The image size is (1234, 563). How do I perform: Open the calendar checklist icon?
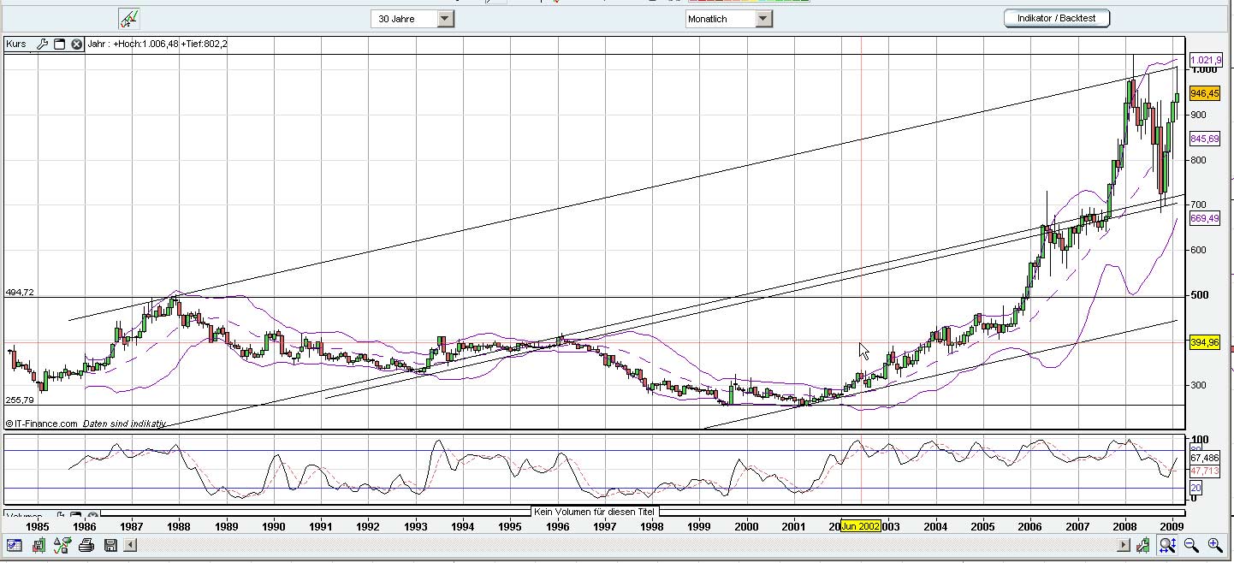coord(14,545)
